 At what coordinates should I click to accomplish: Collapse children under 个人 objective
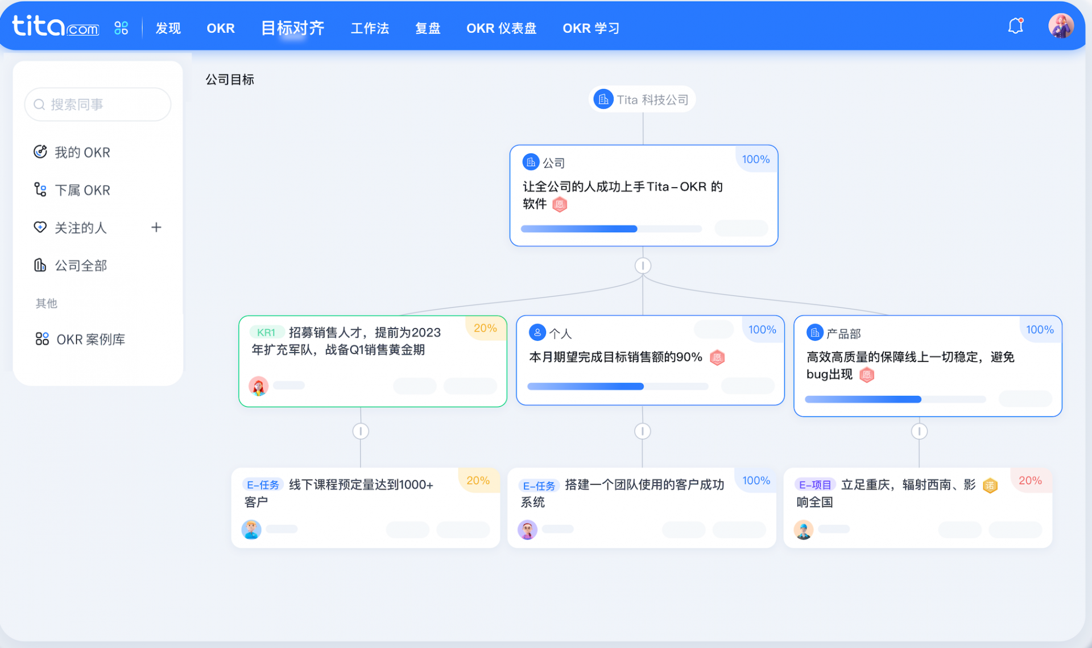point(643,431)
